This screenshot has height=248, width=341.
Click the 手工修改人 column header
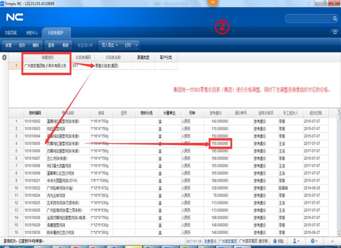coord(291,113)
